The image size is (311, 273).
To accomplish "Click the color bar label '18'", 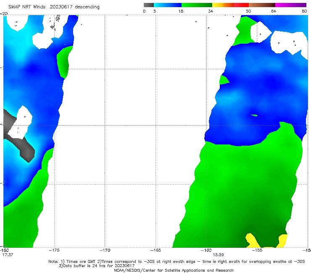I will (x=181, y=11).
